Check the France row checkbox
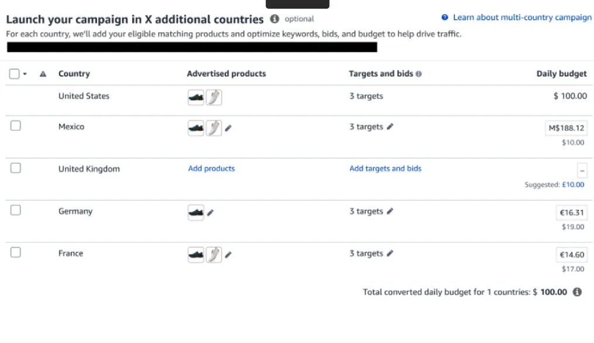This screenshot has width=594, height=343. pyautogui.click(x=16, y=252)
